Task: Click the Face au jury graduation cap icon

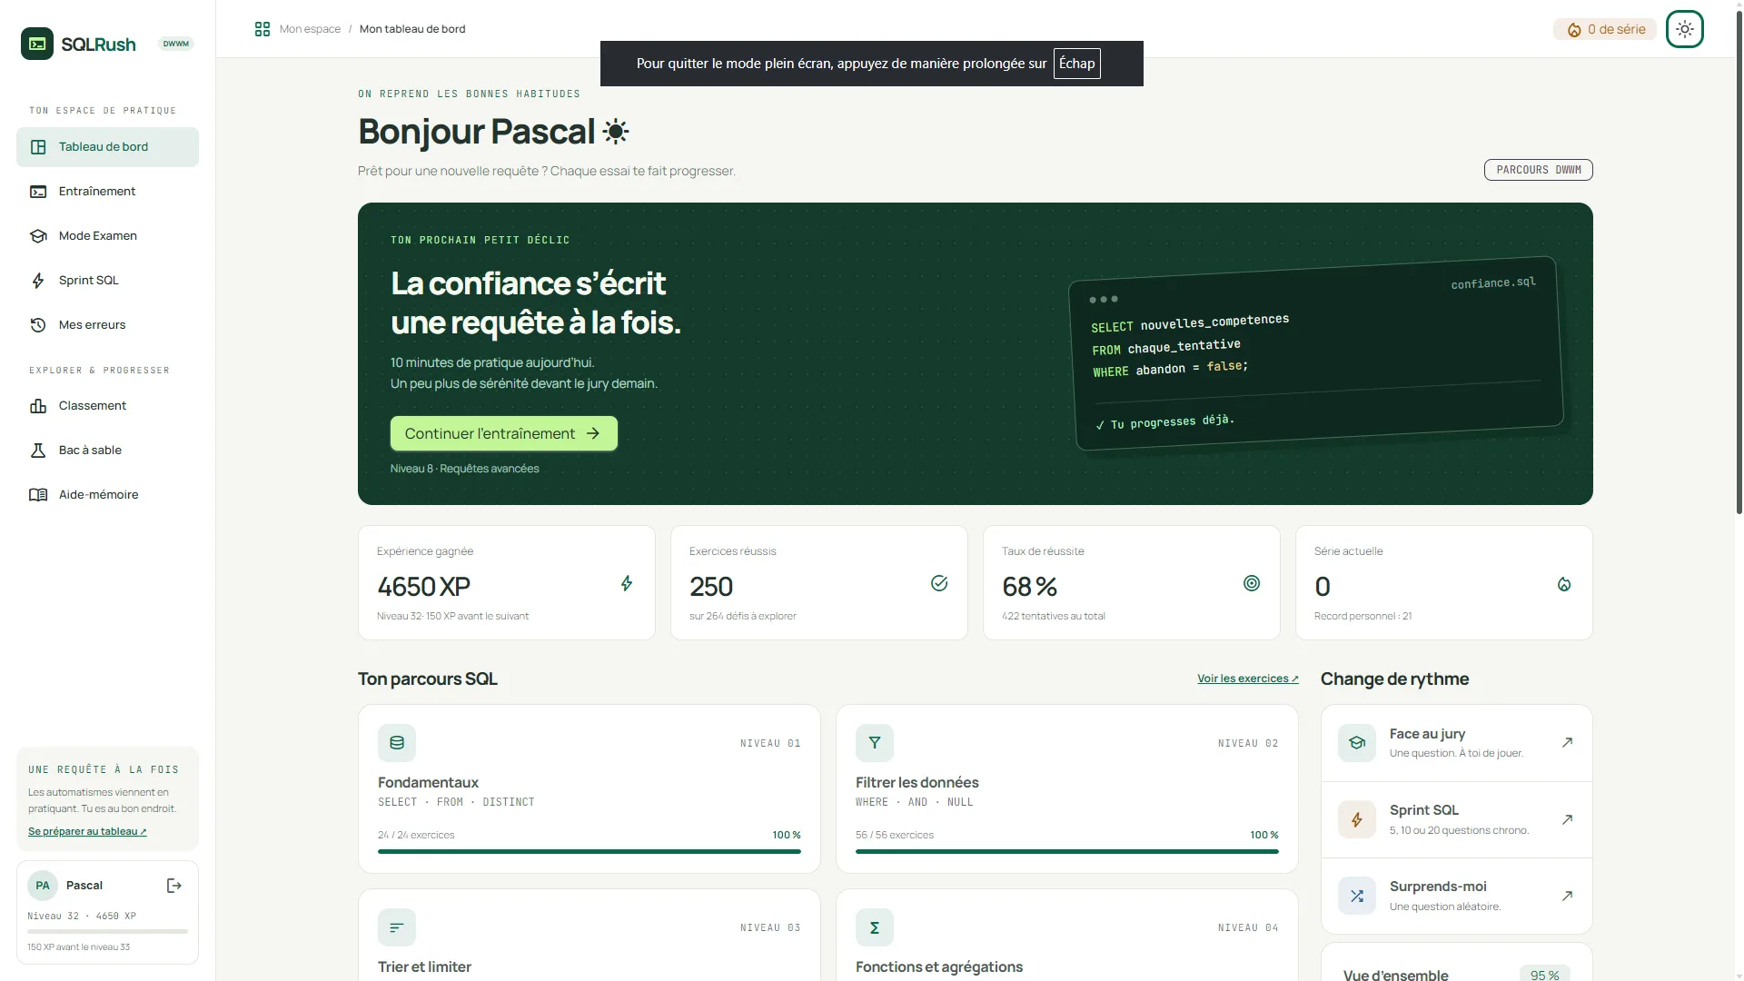Action: coord(1357,743)
